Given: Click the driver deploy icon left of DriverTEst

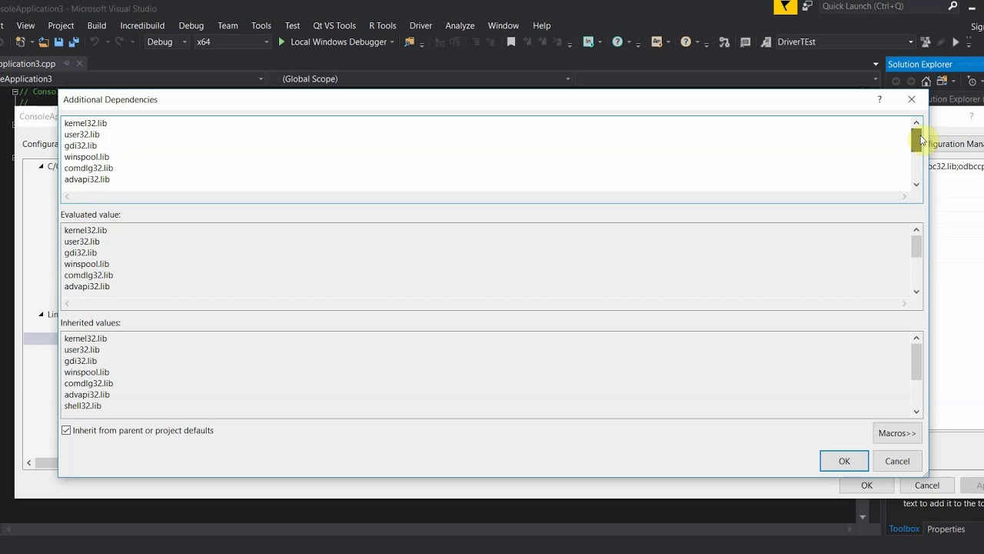Looking at the screenshot, I should (766, 42).
